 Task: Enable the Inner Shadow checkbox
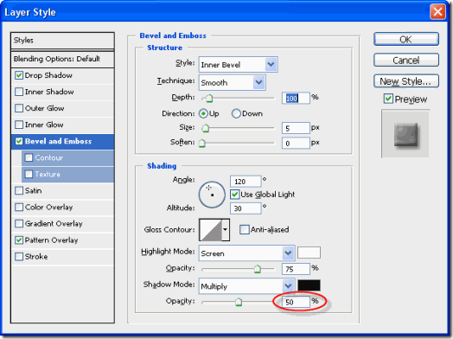[x=19, y=92]
